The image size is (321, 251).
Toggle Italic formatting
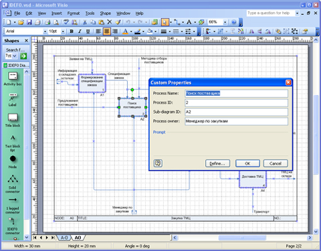coord(80,31)
